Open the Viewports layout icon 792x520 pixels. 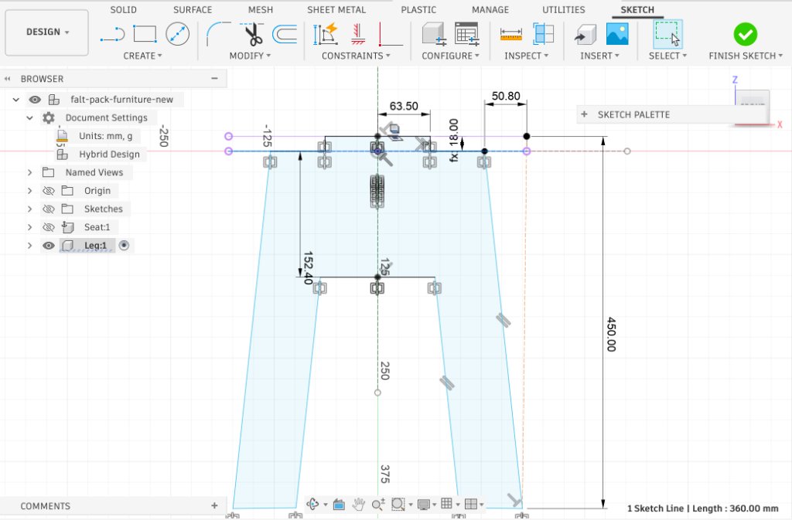pos(471,504)
